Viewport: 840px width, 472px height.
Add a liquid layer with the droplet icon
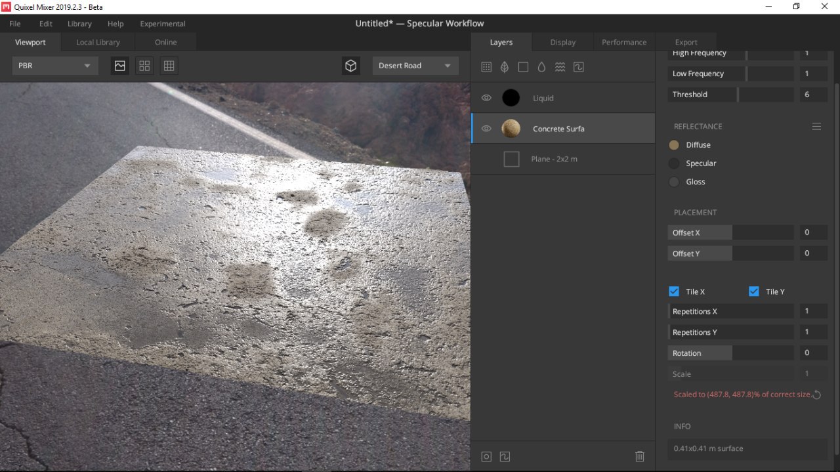point(541,67)
